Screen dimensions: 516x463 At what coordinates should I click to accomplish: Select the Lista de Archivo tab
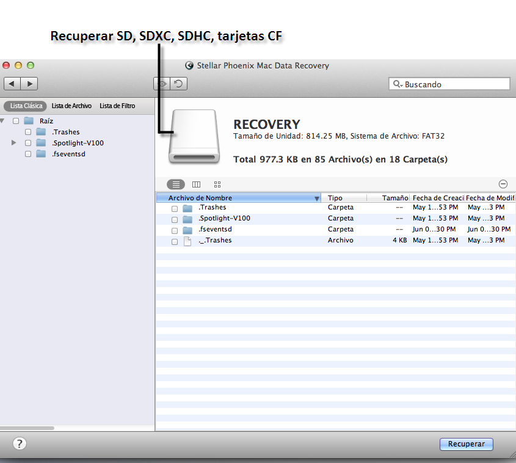(71, 106)
